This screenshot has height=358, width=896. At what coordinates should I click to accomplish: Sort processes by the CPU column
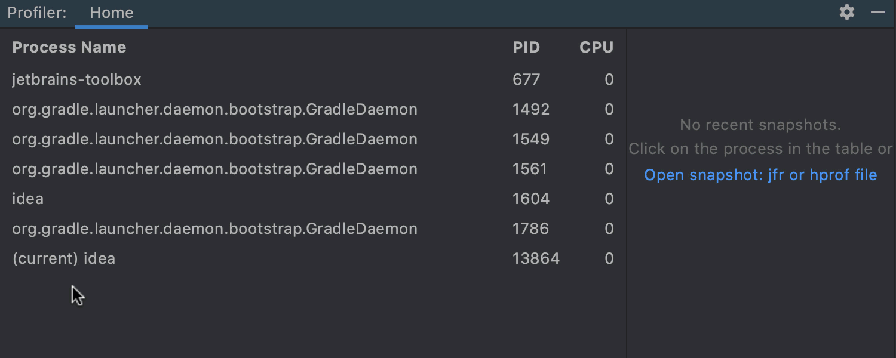click(597, 48)
